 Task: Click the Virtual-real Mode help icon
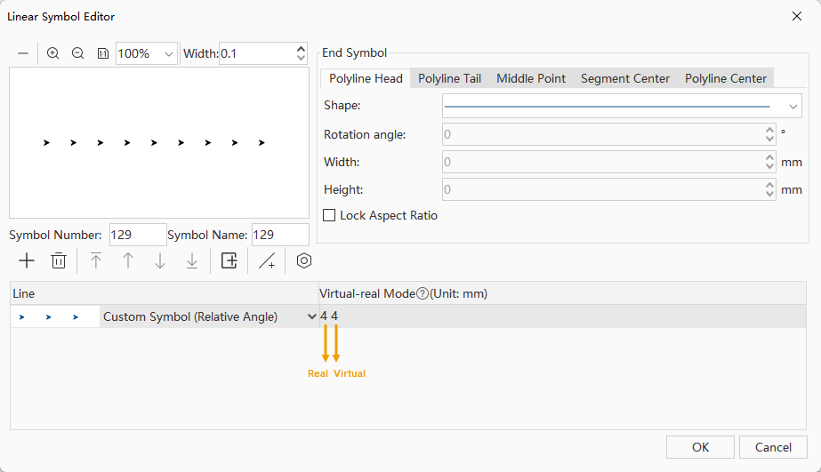click(423, 293)
